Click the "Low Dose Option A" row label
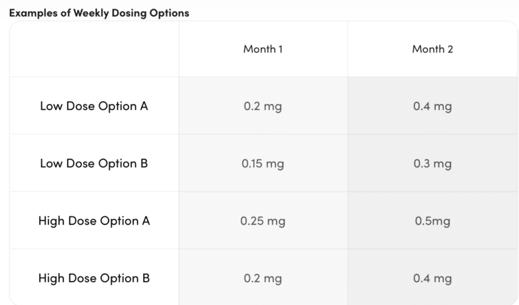The image size is (519, 305). click(x=94, y=106)
